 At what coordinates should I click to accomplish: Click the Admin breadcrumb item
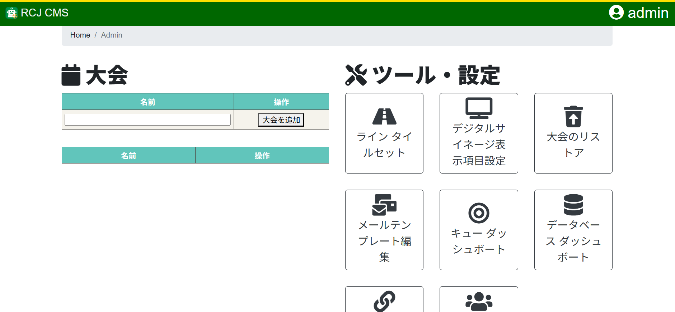(112, 35)
